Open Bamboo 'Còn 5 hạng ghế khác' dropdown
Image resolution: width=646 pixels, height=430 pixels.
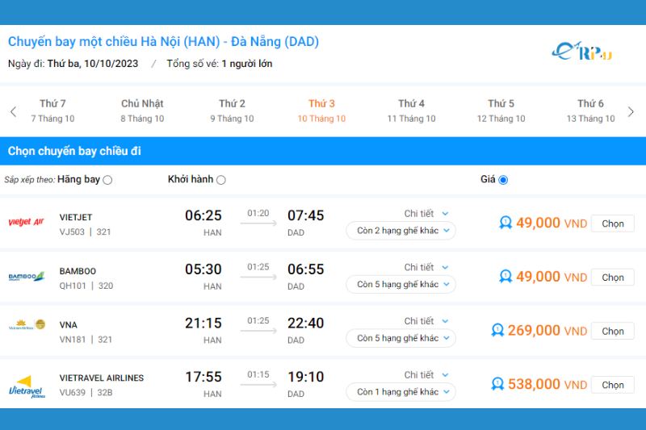click(401, 284)
